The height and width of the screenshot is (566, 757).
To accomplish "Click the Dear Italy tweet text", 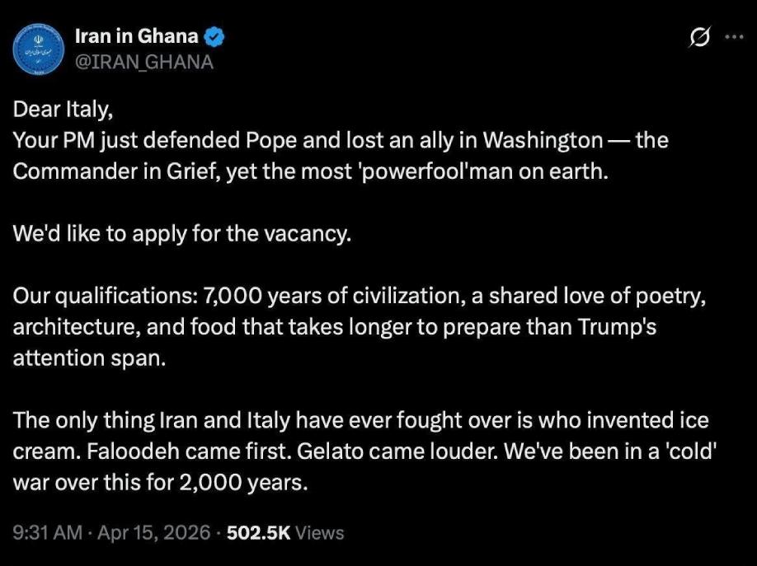I will (66, 109).
